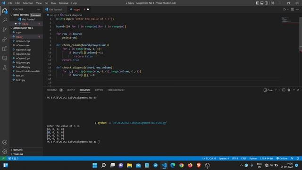Open the Selection menu
This screenshot has width=302, height=170.
click(28, 3)
